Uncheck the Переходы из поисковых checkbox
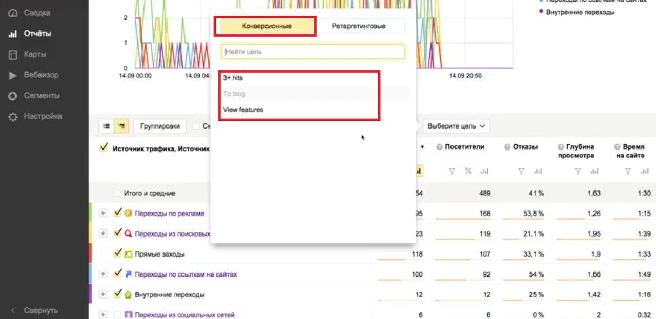The height and width of the screenshot is (319, 656). click(x=118, y=233)
